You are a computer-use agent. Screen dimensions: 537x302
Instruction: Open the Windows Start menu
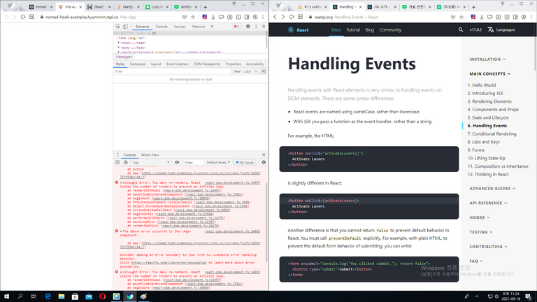point(6,296)
